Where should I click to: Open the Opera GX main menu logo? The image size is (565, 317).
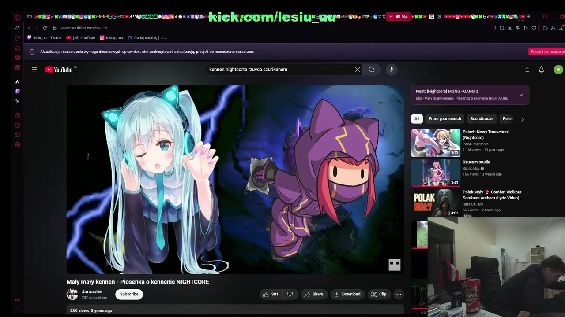pos(18,18)
